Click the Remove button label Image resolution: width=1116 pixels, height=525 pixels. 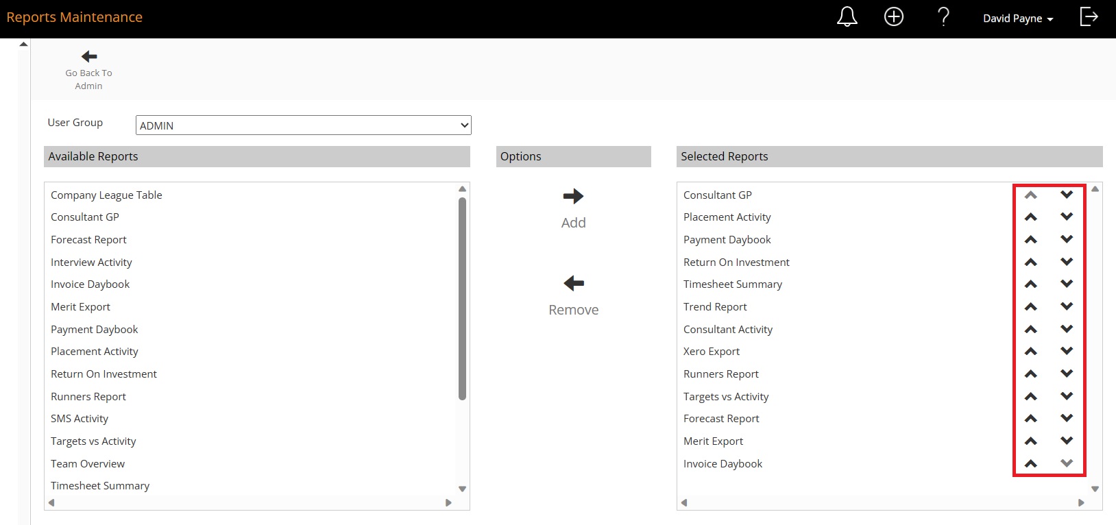[x=573, y=310]
